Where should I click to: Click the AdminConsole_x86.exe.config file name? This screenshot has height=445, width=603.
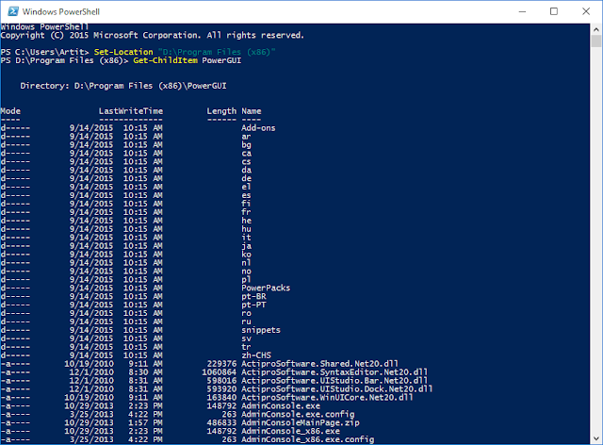pos(308,439)
